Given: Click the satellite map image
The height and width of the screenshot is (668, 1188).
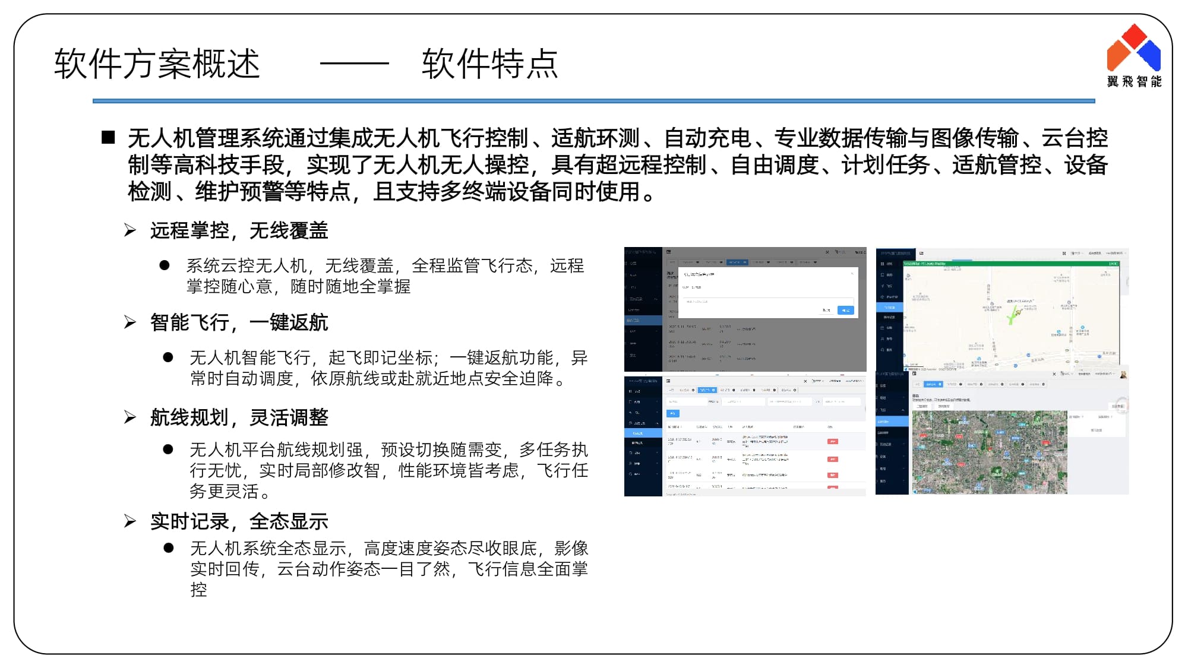Looking at the screenshot, I should (989, 452).
